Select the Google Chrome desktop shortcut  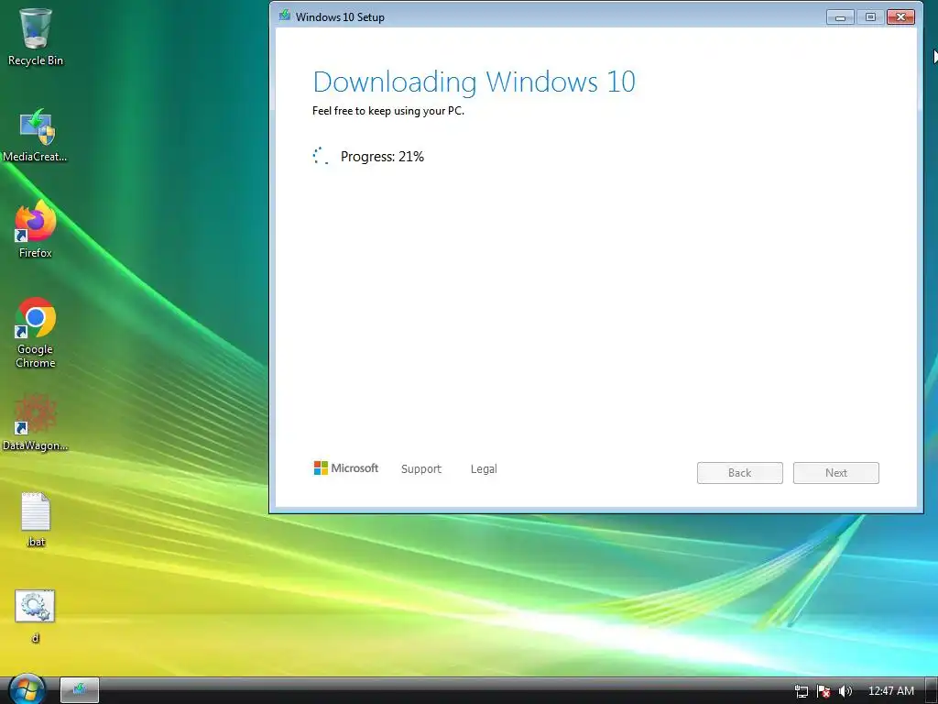(36, 333)
